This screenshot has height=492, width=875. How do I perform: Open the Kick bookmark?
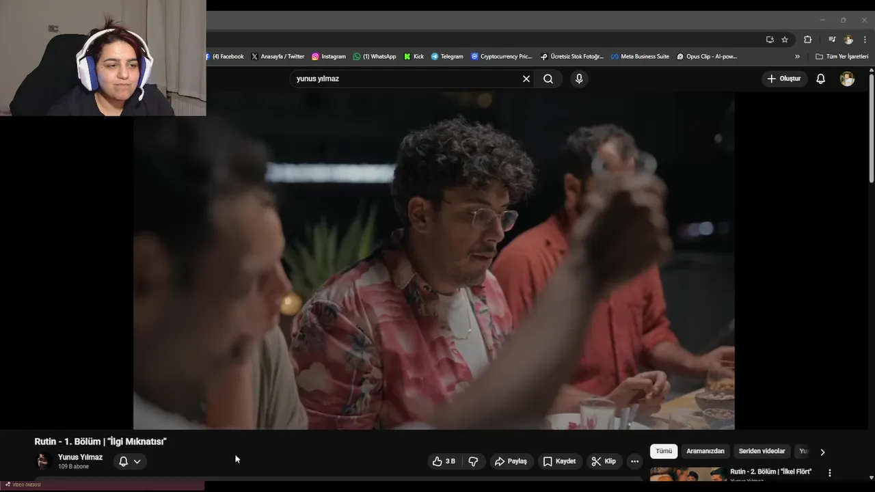(x=414, y=57)
